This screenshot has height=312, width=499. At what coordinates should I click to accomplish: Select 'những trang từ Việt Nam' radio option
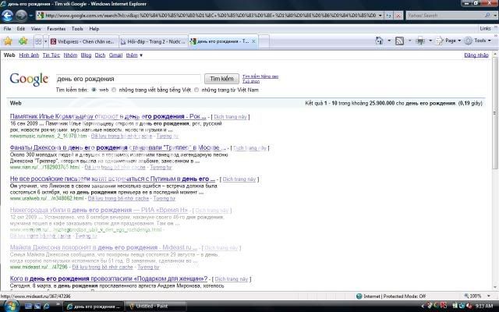point(196,90)
